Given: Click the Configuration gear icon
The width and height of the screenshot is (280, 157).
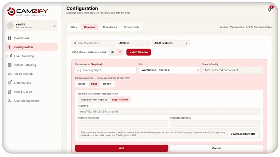Looking at the screenshot, I should pos(10,47).
